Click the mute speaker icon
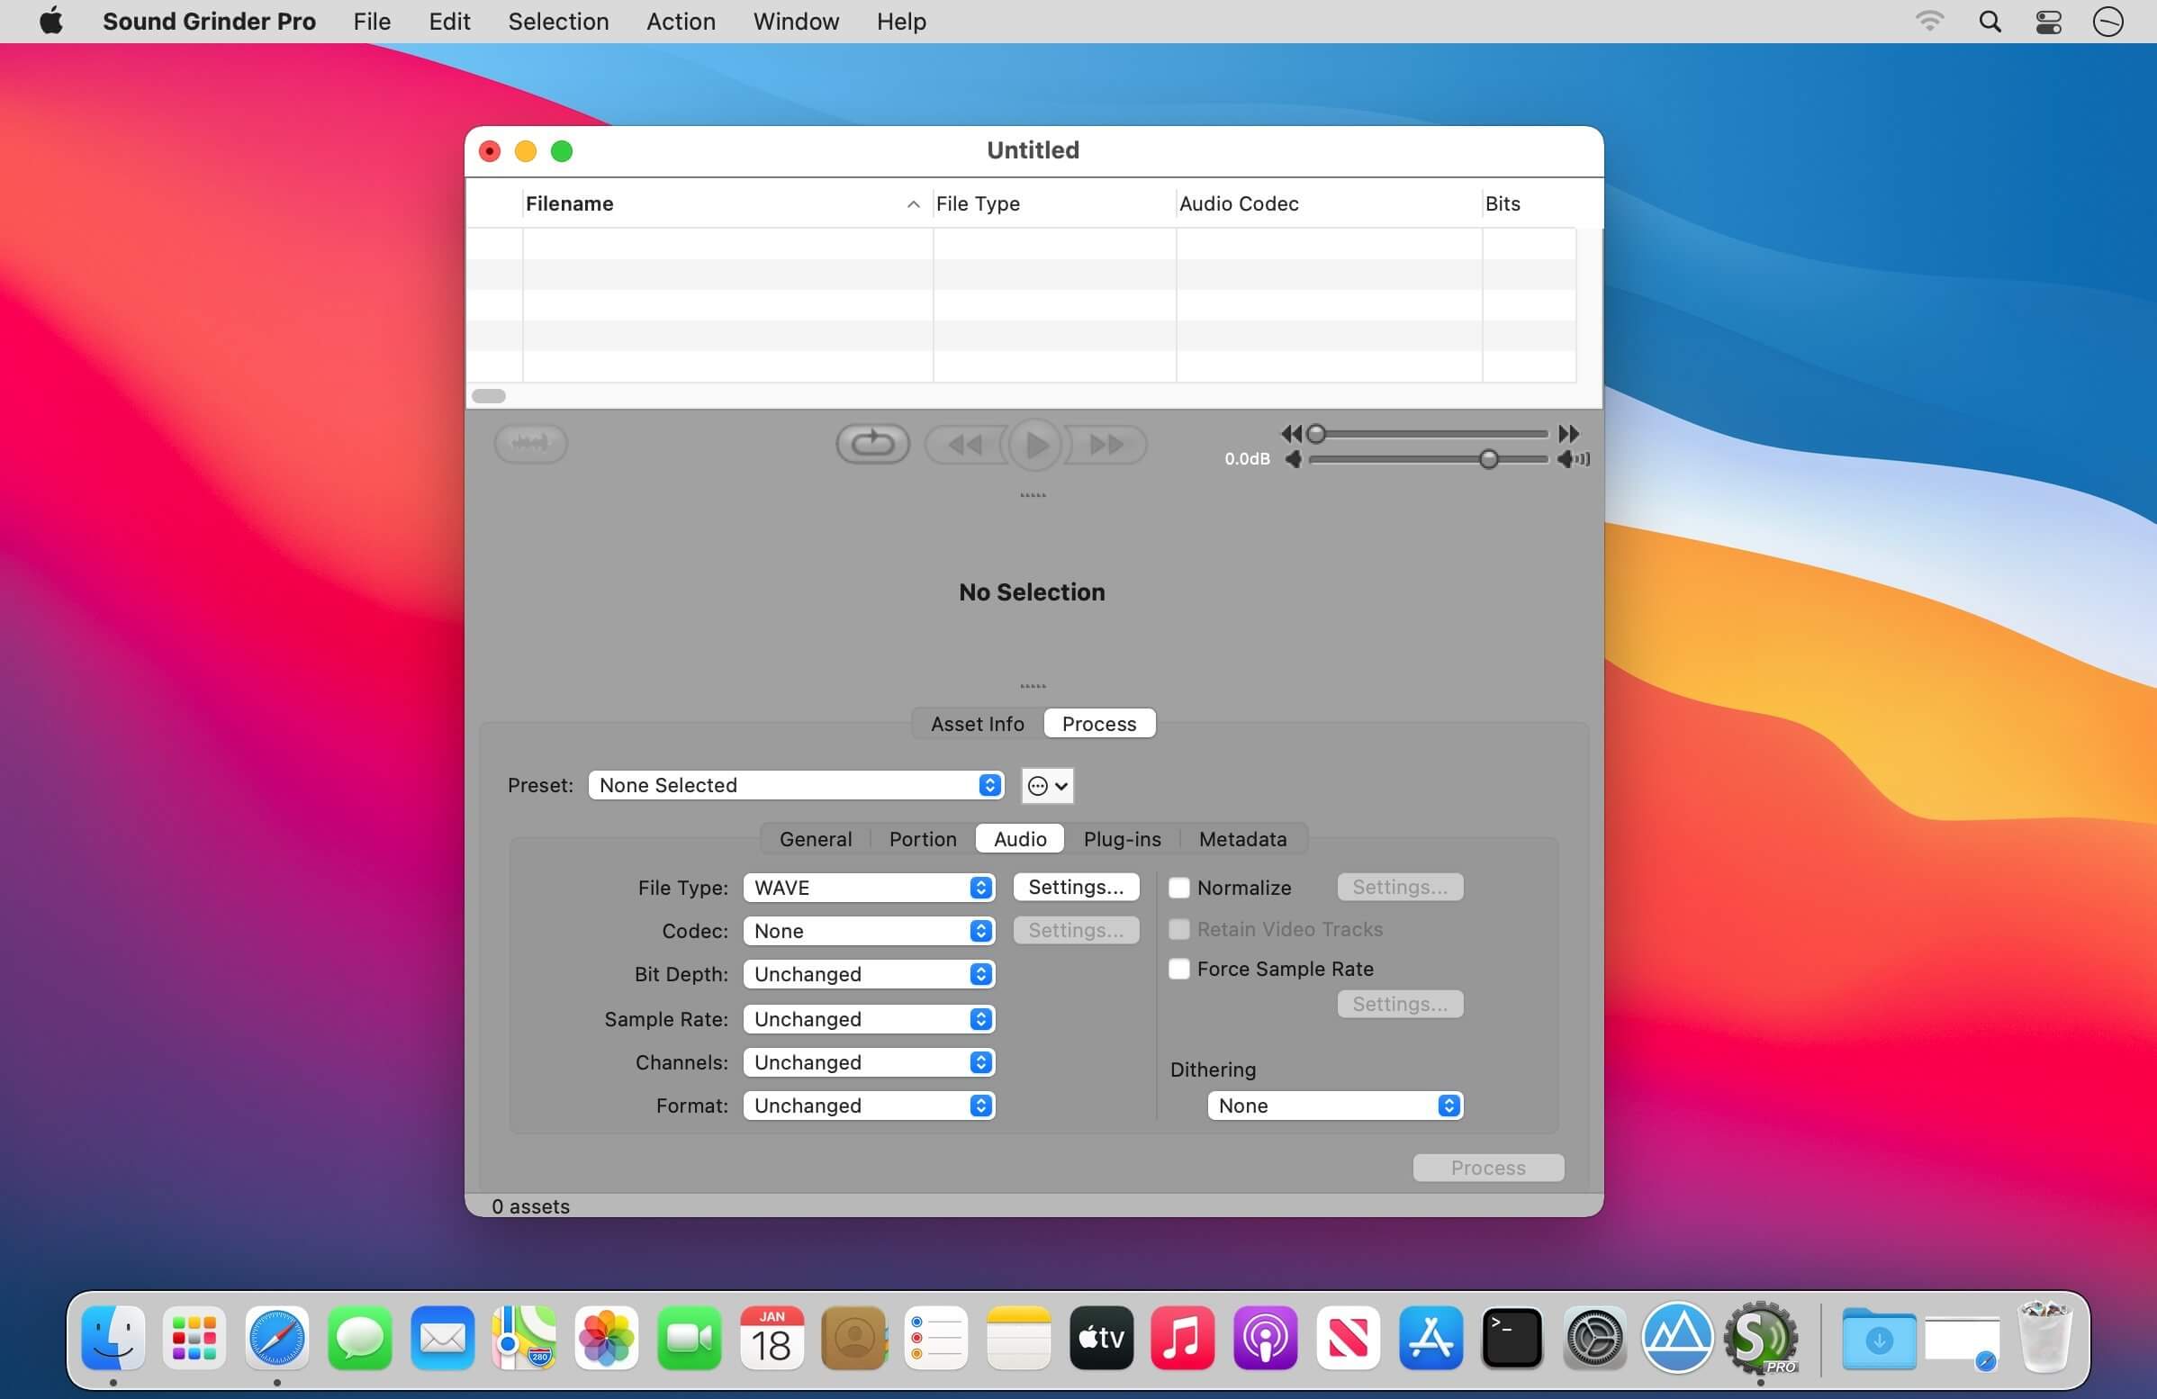 [x=1294, y=459]
